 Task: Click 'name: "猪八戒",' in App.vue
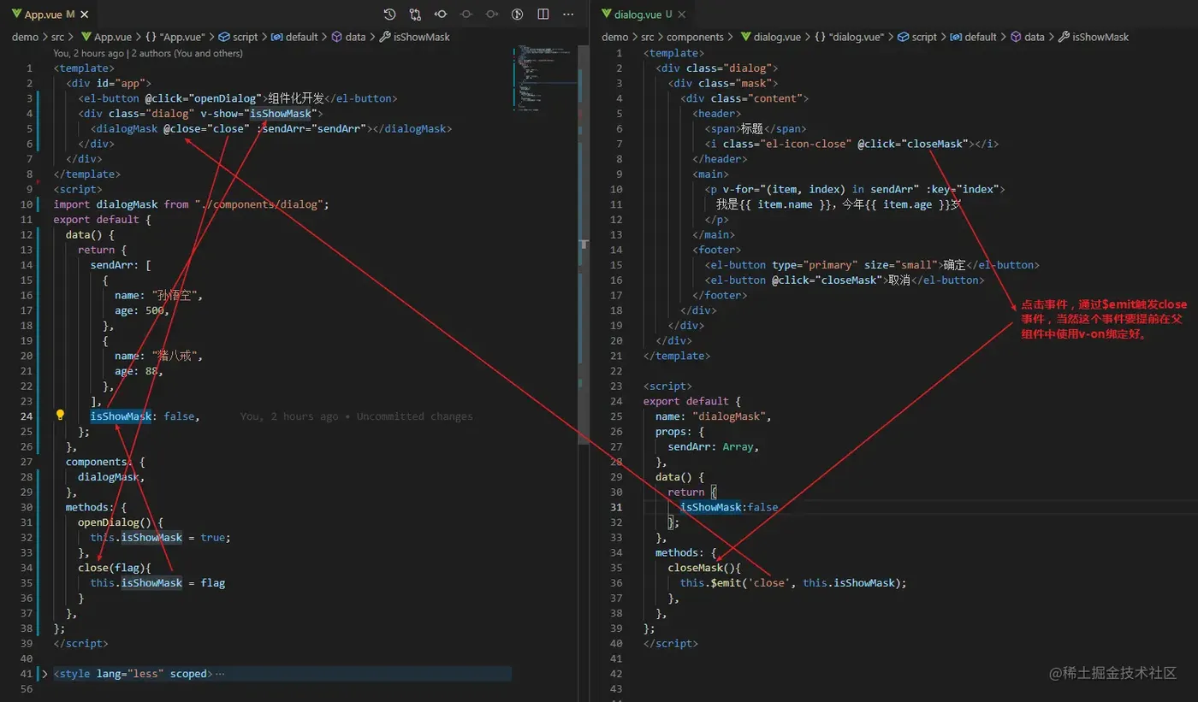pyautogui.click(x=158, y=356)
